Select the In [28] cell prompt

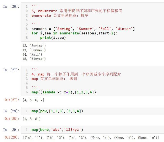(x=11, y=111)
